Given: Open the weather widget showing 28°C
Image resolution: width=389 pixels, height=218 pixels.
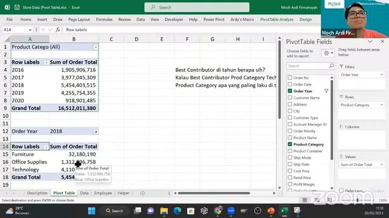Looking at the screenshot, I should pyautogui.click(x=18, y=211).
